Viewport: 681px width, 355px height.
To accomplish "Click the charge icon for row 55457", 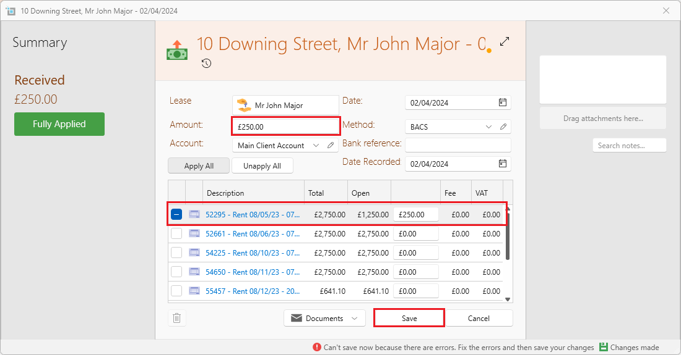I will (194, 291).
